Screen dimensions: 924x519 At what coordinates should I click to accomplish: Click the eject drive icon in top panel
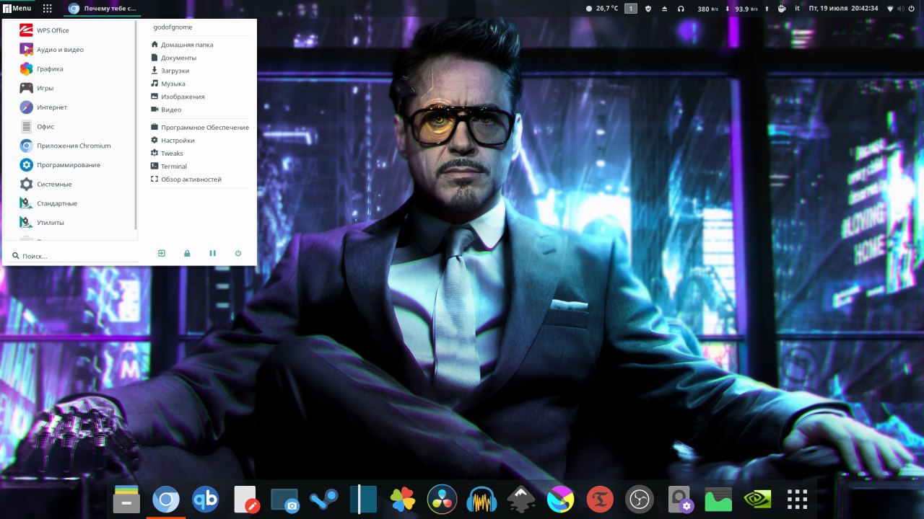[664, 8]
